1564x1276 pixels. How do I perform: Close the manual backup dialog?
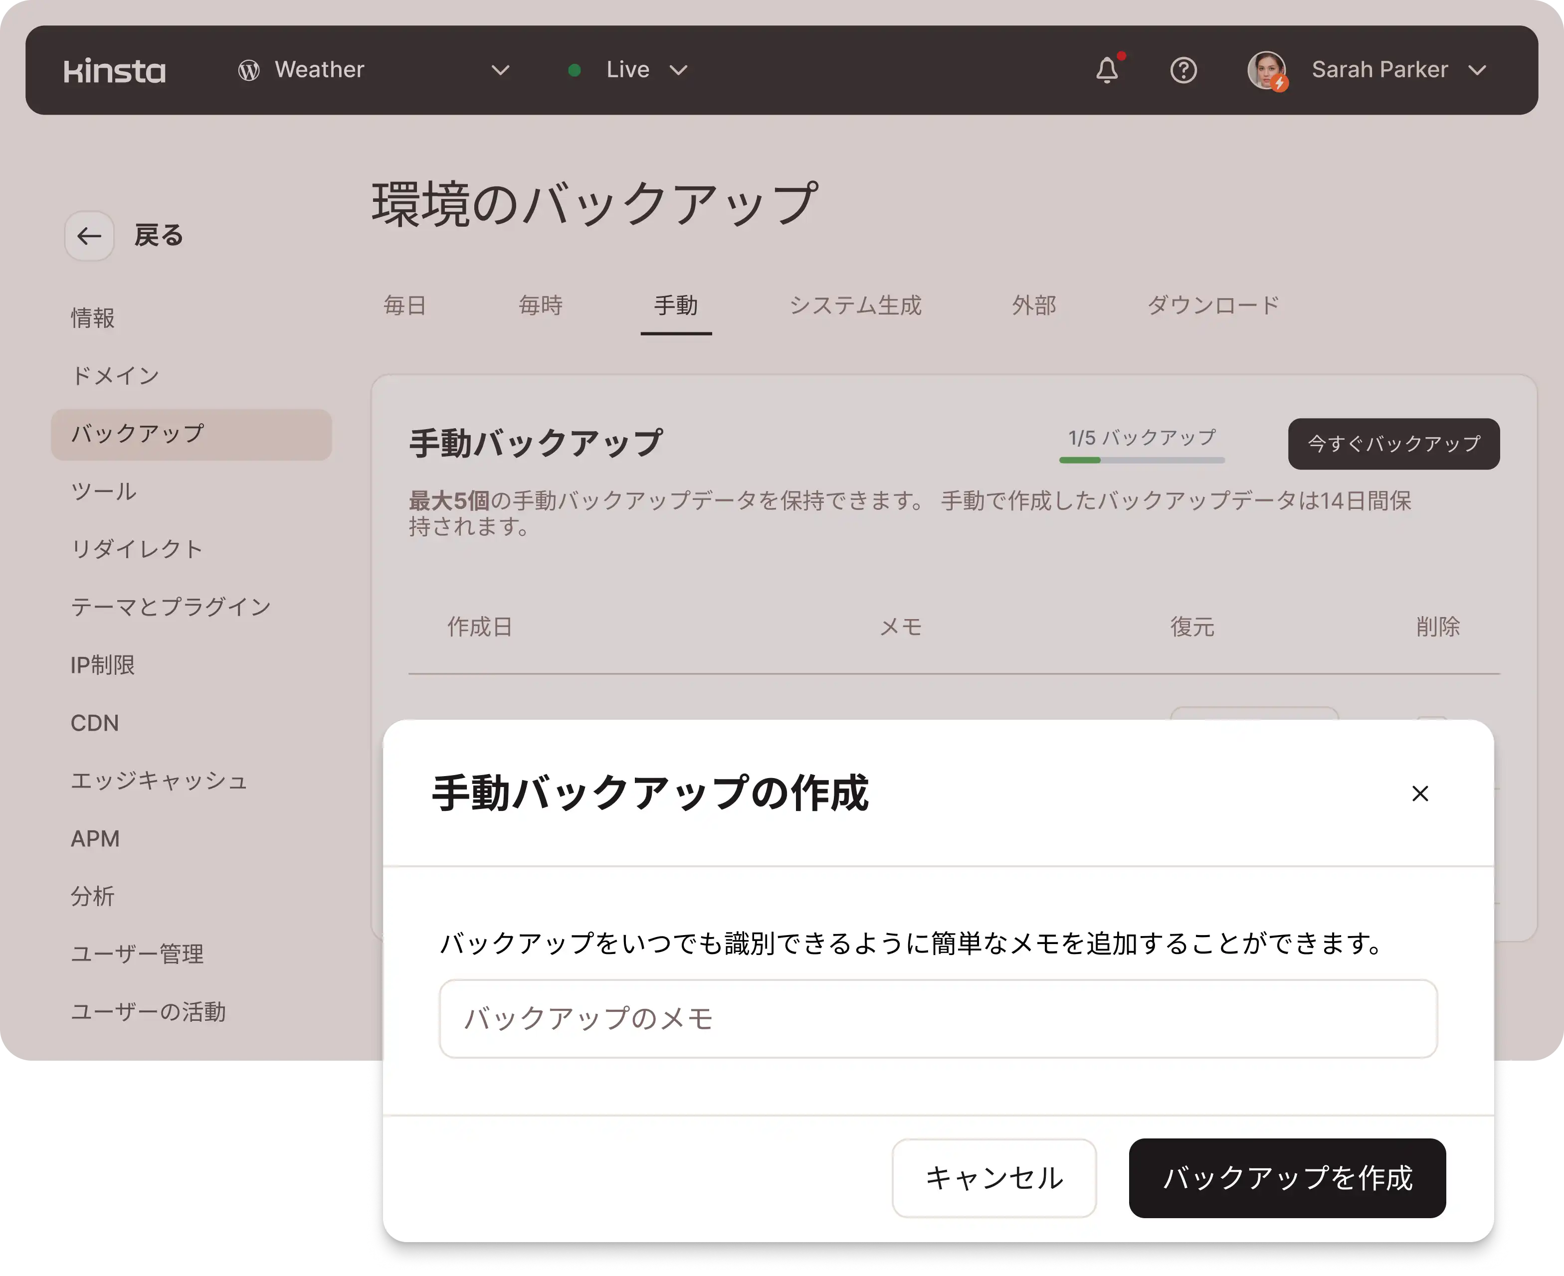[x=1420, y=794]
